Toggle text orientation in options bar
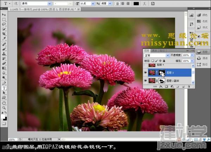The image size is (211, 152). [16, 4]
